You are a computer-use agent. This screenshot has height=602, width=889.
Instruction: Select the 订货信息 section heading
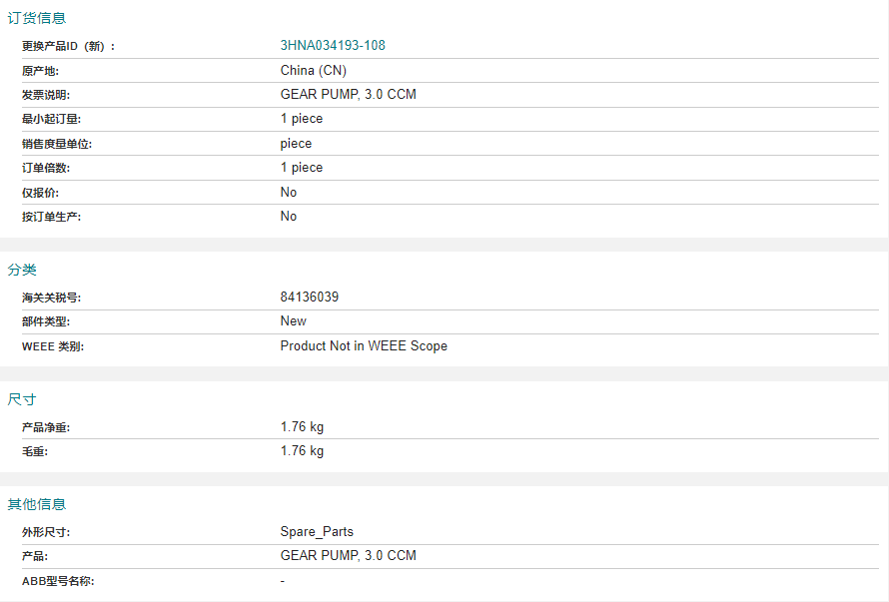(37, 18)
